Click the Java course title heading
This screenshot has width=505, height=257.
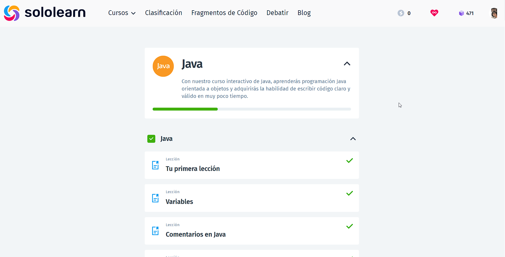click(192, 64)
